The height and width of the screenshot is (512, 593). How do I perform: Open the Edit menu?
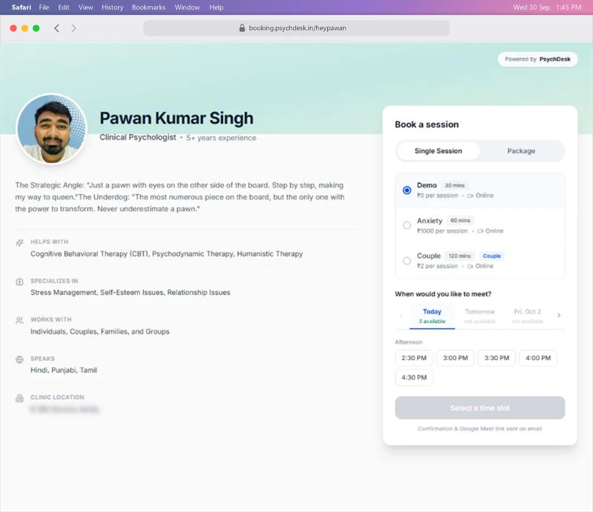[64, 7]
